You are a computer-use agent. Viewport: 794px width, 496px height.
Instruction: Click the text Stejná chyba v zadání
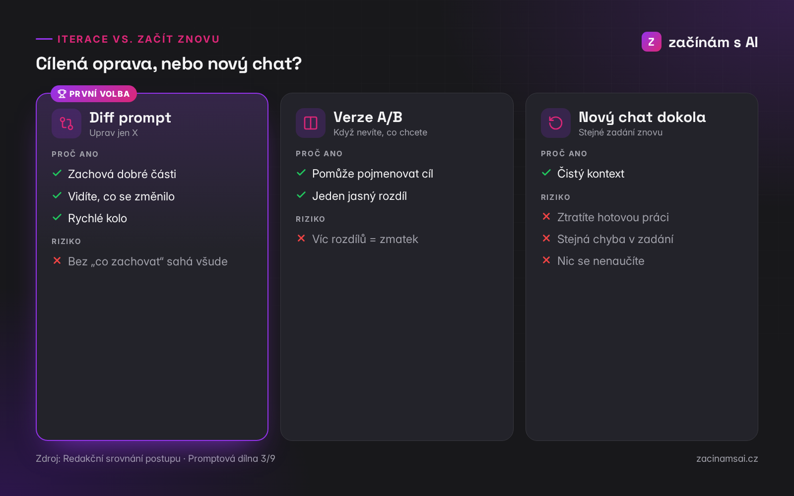615,239
